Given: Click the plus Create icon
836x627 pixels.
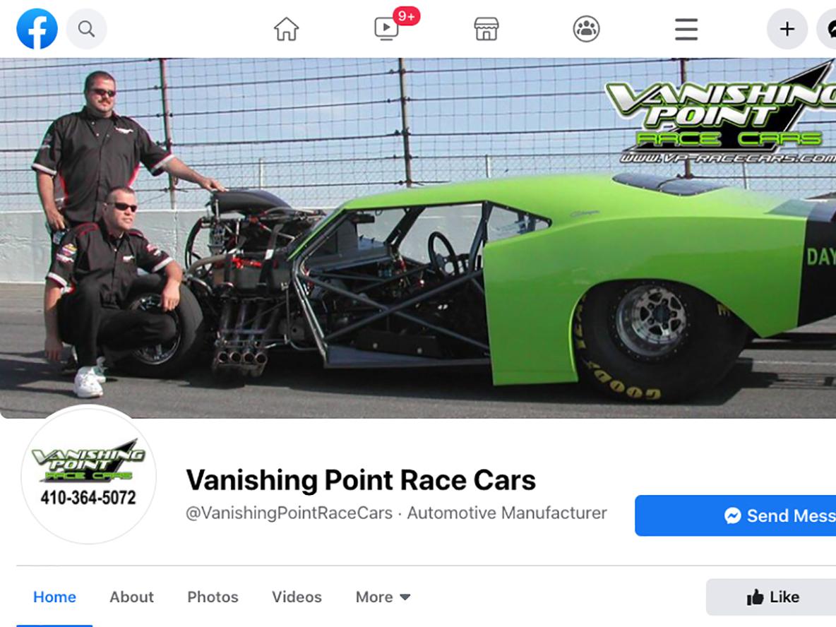Looking at the screenshot, I should (787, 29).
